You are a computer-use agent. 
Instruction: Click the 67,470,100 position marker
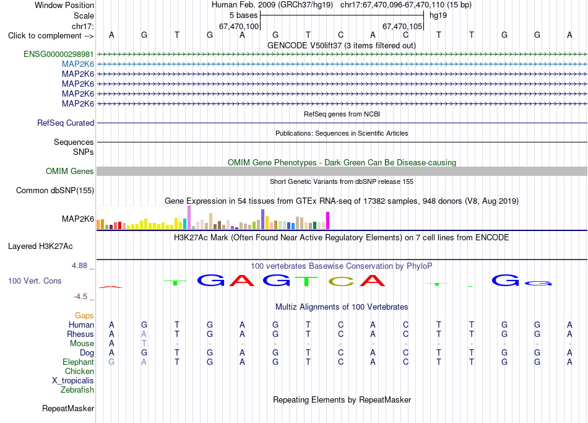tap(239, 26)
